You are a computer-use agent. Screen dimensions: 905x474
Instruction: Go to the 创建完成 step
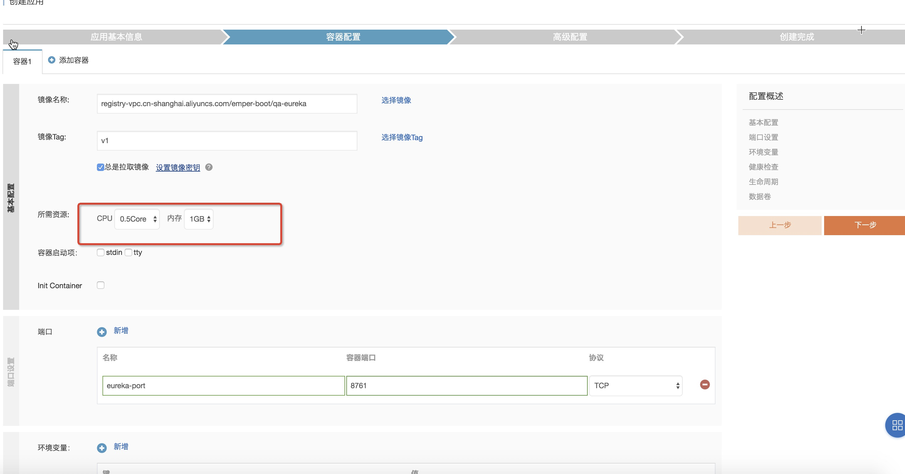pos(796,37)
